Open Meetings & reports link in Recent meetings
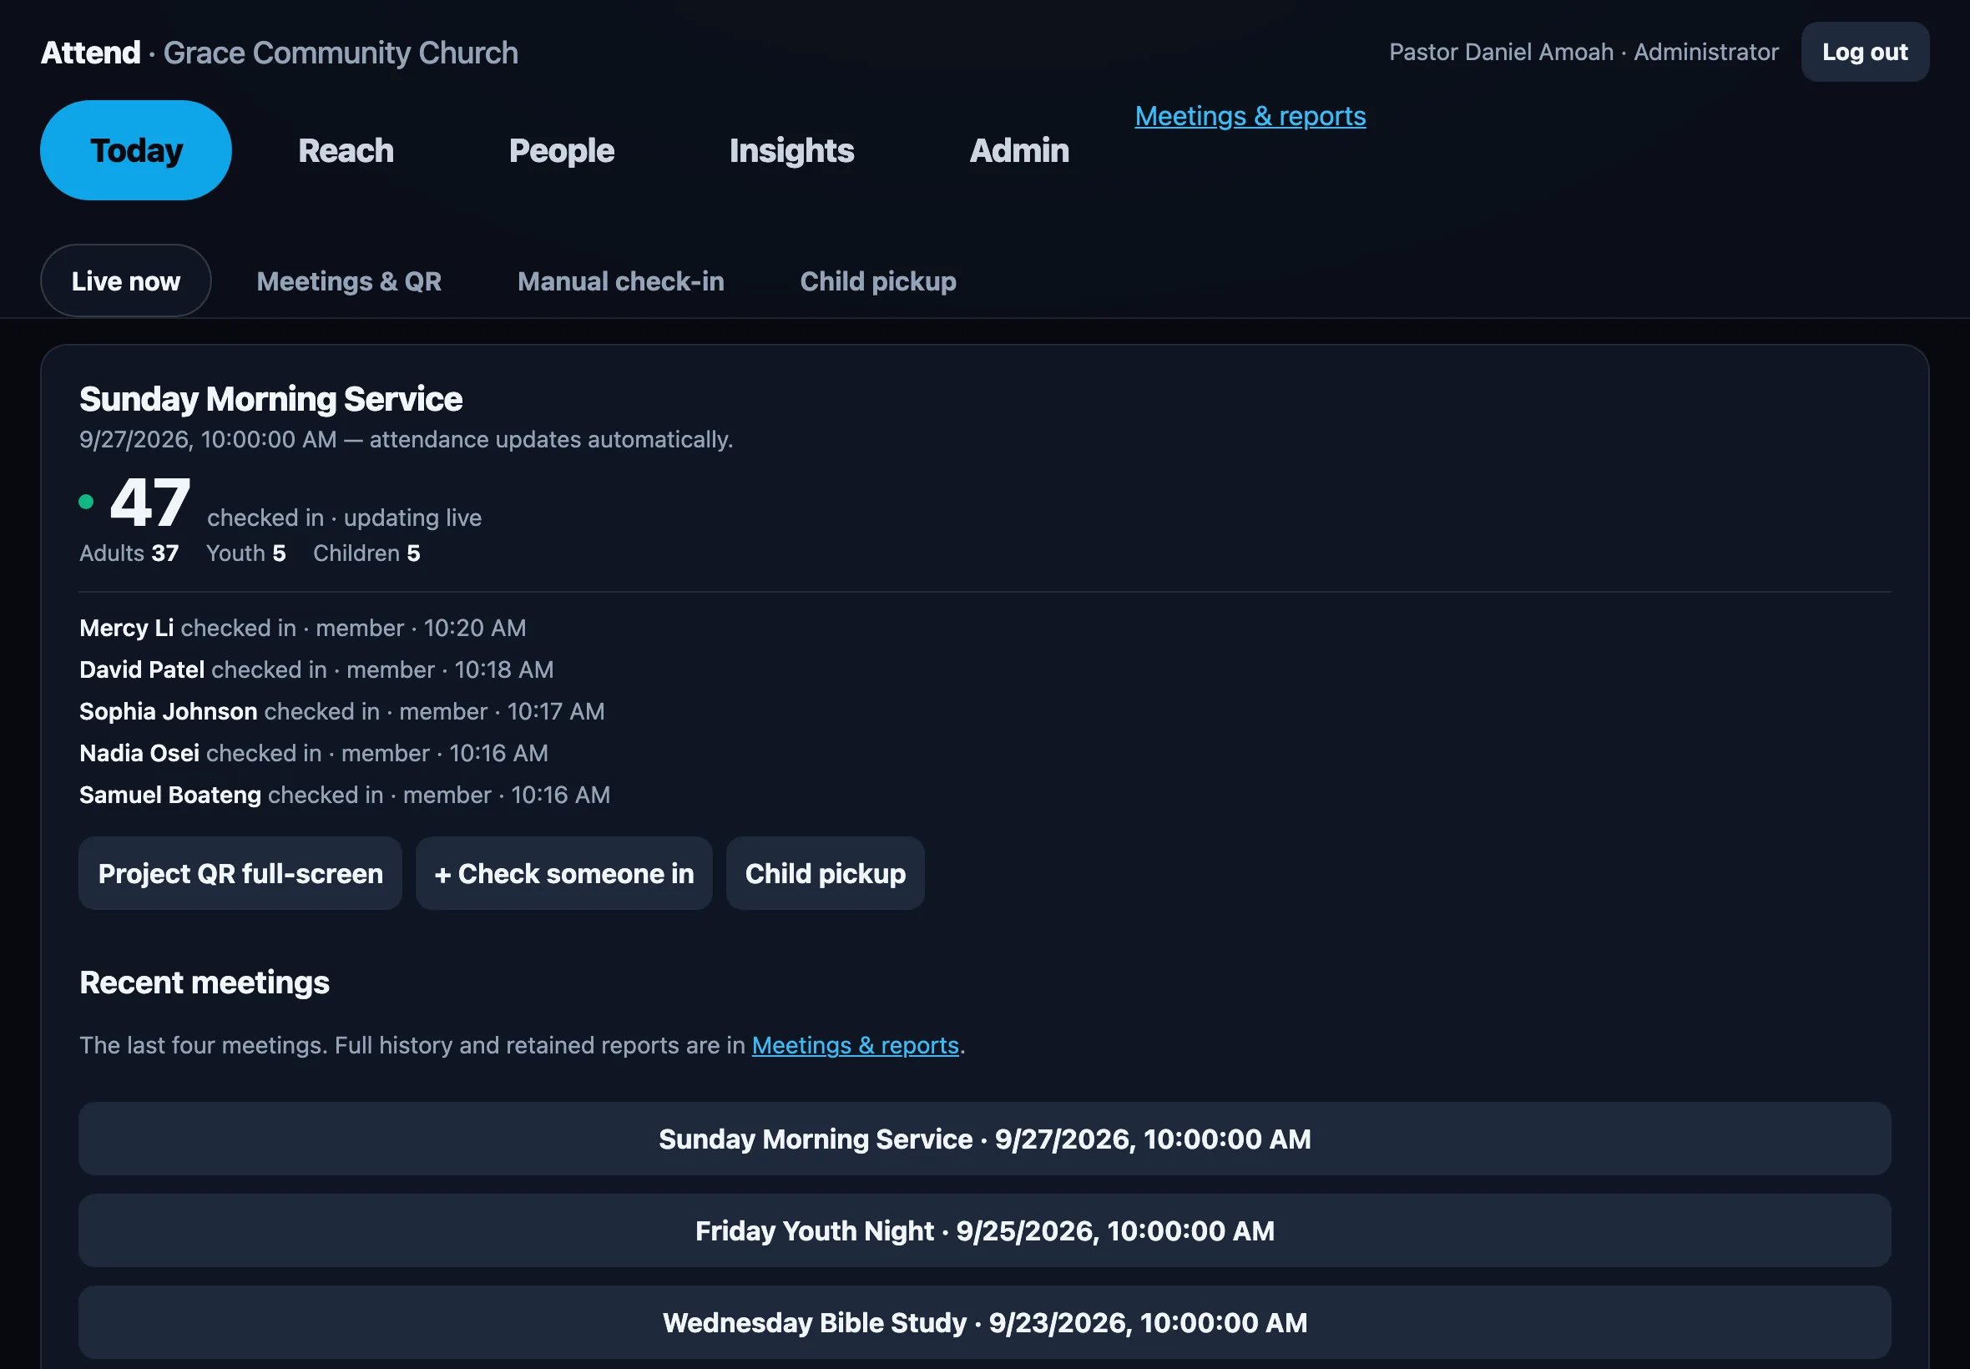The image size is (1970, 1369). 855,1045
